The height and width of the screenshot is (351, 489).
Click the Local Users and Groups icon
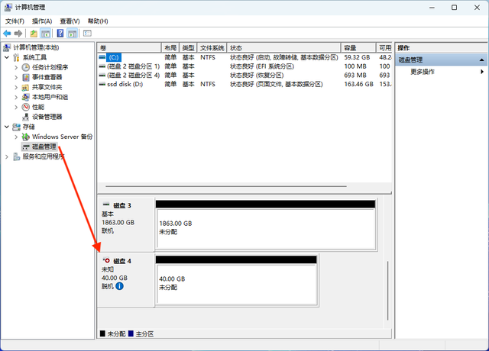click(25, 97)
